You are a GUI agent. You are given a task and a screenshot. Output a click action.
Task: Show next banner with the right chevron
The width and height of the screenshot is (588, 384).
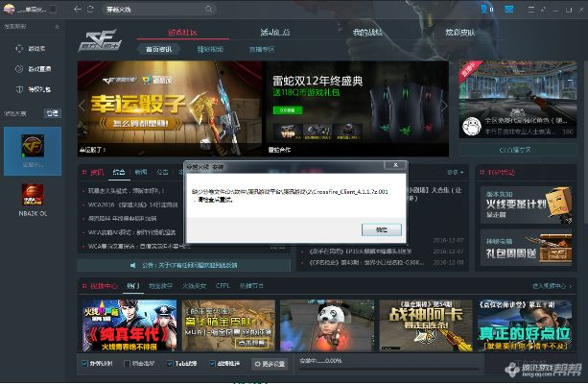(444, 107)
